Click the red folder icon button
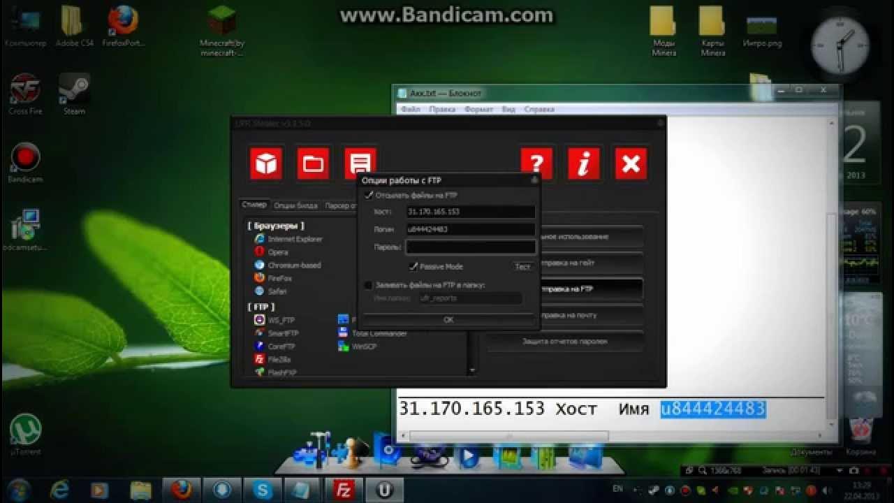This screenshot has width=894, height=503. [313, 163]
